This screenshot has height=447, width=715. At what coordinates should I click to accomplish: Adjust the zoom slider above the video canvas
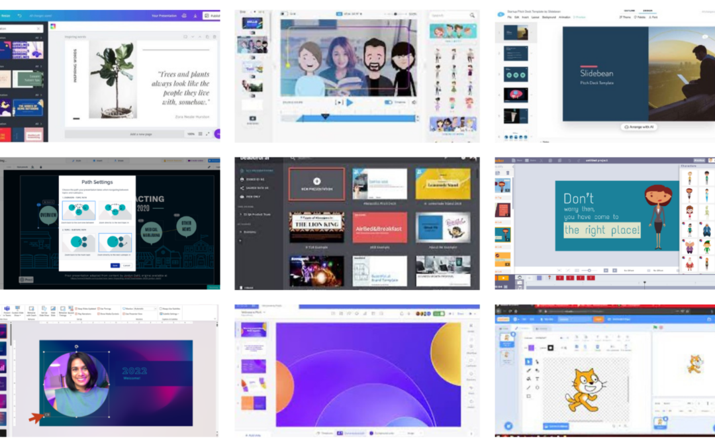395,14
